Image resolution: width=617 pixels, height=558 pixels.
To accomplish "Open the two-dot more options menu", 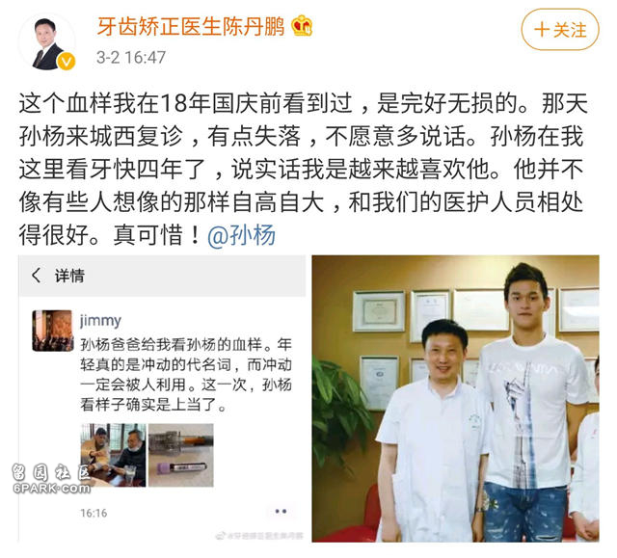I will coord(281,511).
